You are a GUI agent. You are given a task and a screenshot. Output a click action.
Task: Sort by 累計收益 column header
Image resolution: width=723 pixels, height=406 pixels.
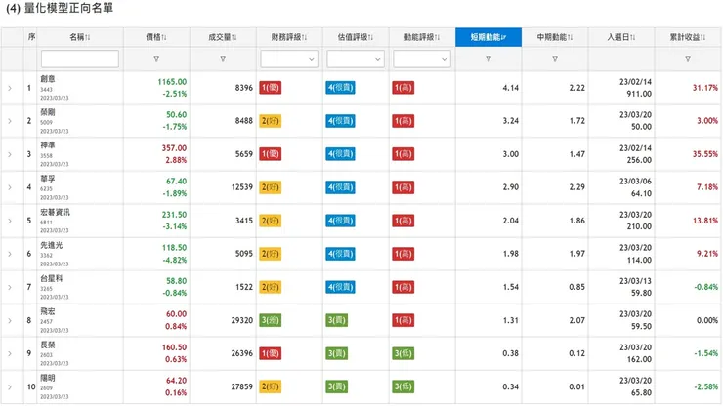[688, 37]
